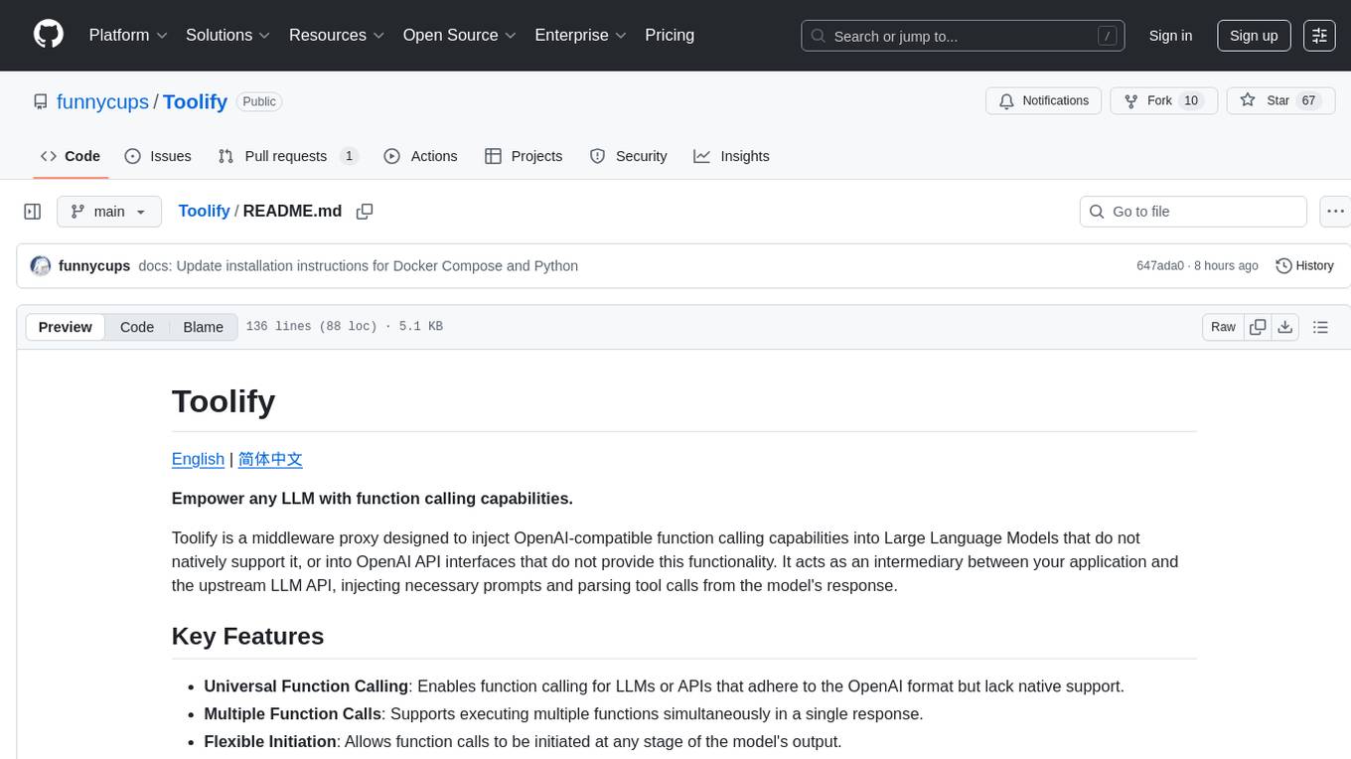Open the Pull requests tab
The image size is (1351, 759).
coord(288,156)
